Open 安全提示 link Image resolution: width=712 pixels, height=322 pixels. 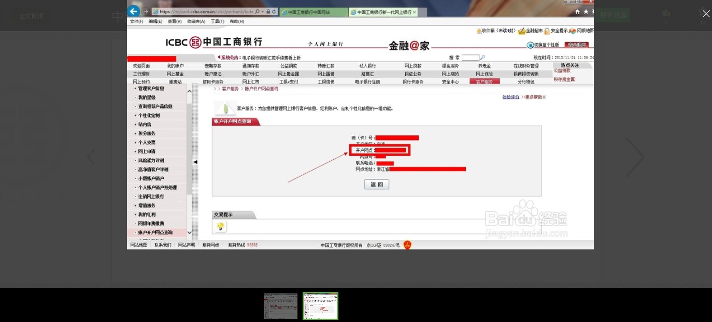(555, 31)
